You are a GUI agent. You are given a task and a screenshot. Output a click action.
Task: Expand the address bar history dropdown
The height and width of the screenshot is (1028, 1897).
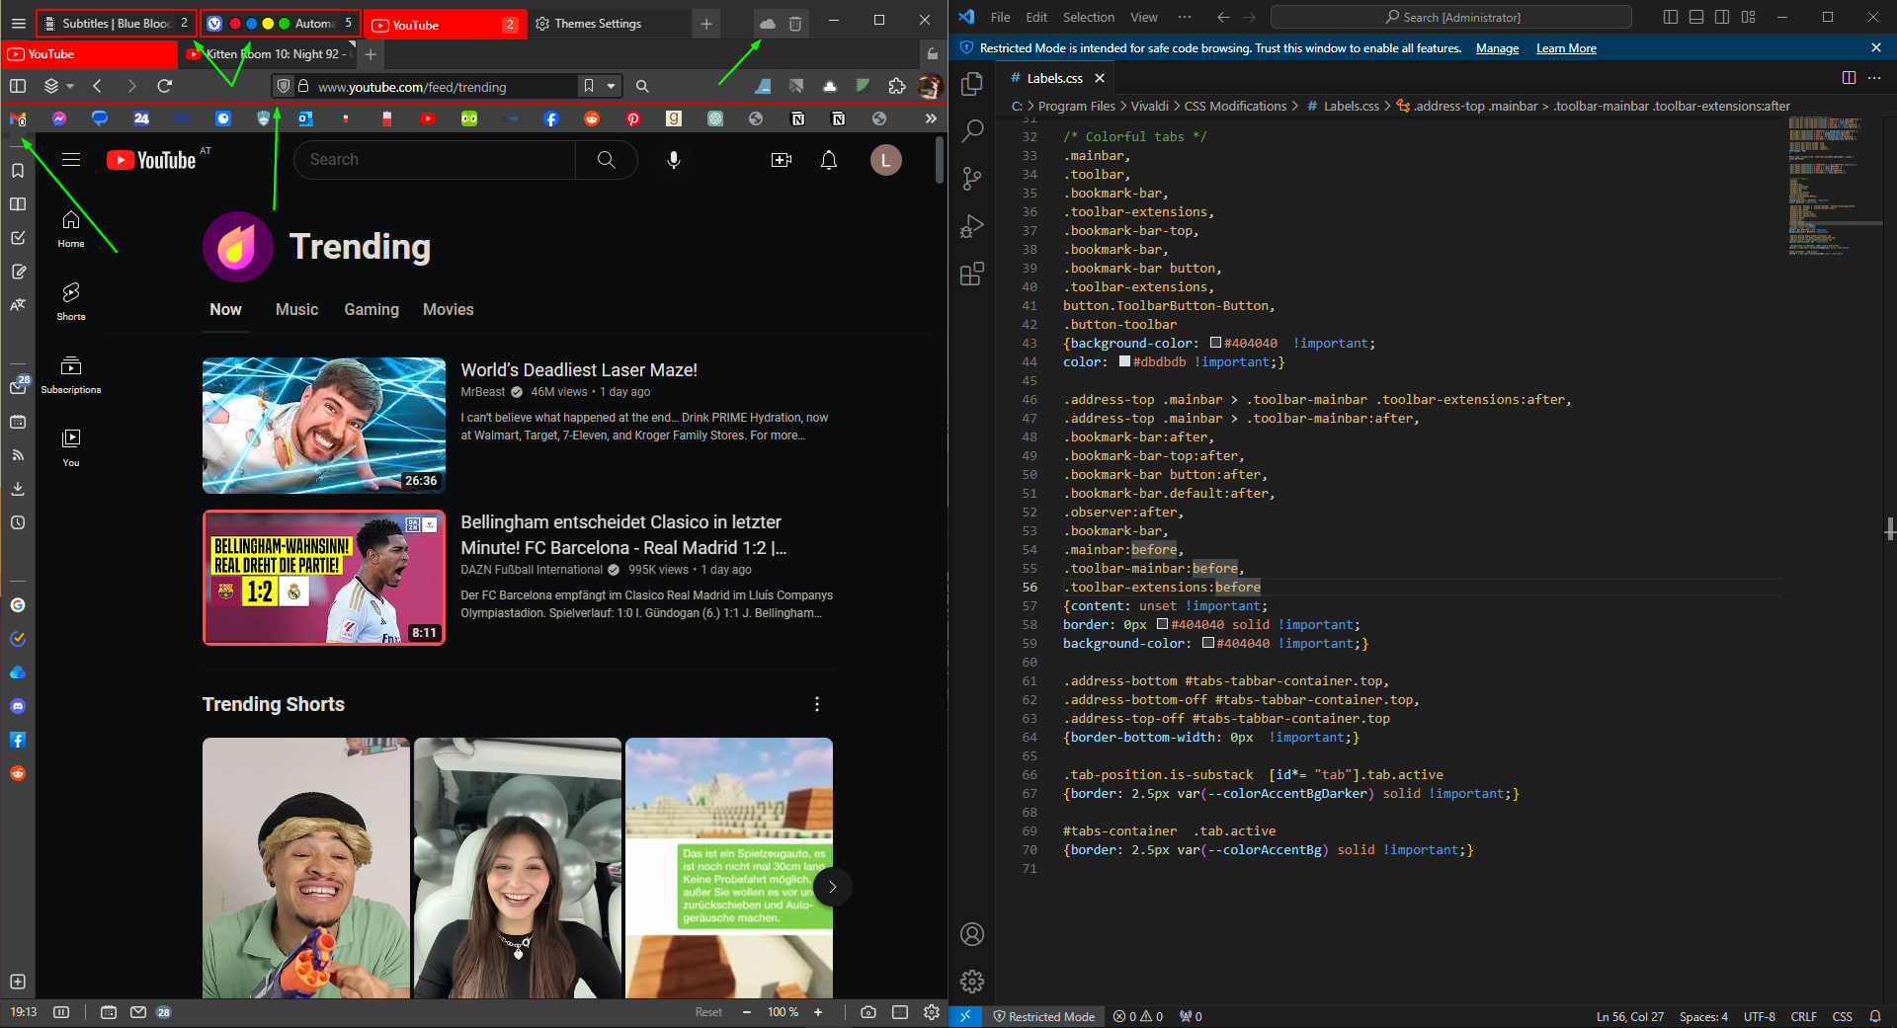coord(611,86)
